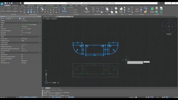The width and height of the screenshot is (178, 100).
Task: Collapse the Стиль печати section in Properties
Action: click(x=39, y=43)
